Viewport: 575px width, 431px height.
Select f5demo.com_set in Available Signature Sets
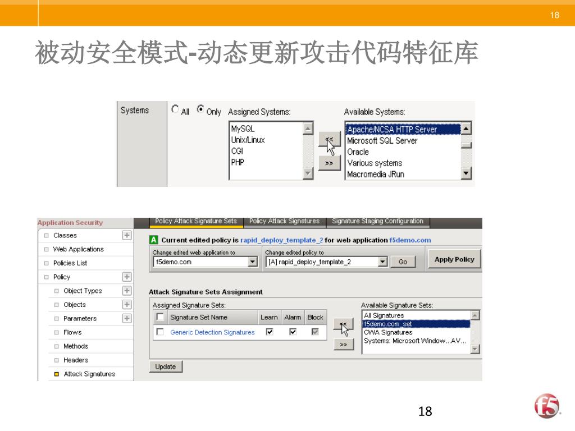[x=416, y=324]
